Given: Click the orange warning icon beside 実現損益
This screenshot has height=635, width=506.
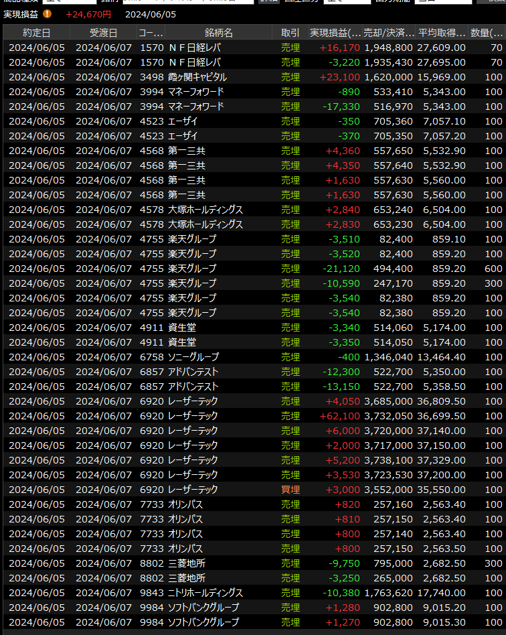Looking at the screenshot, I should 47,13.
